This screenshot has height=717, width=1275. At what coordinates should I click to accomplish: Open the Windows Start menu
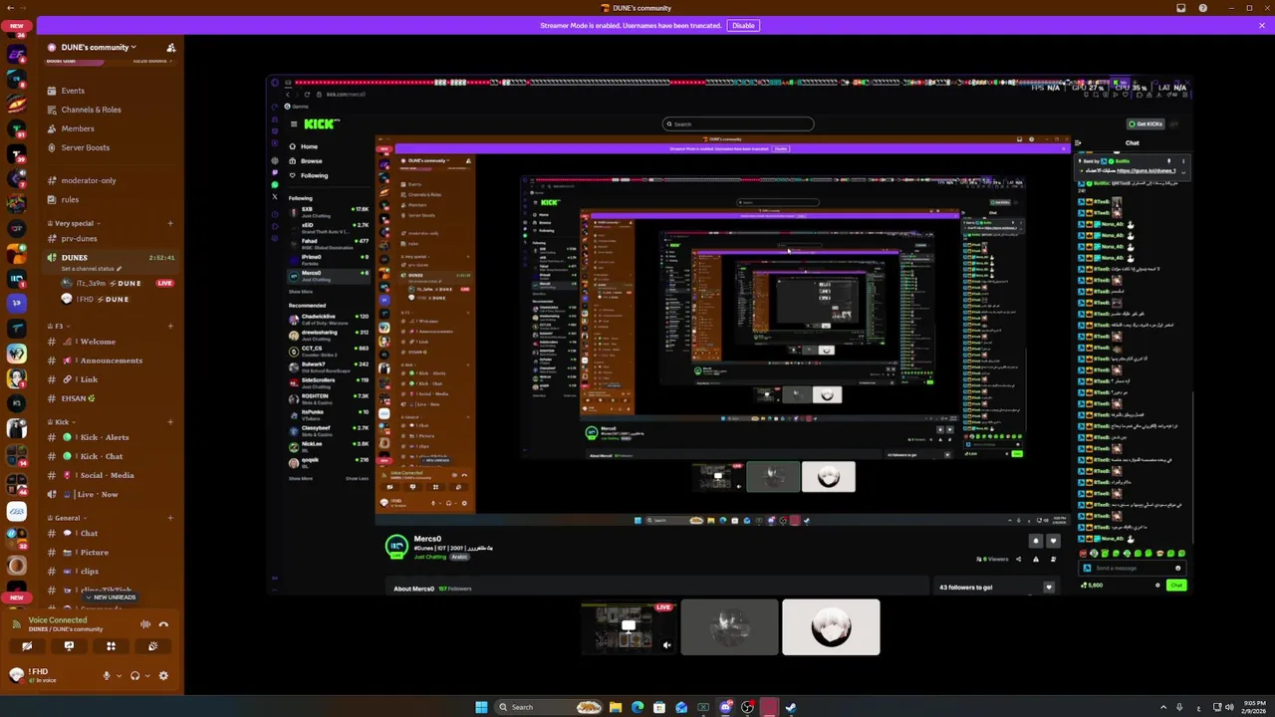coord(481,707)
